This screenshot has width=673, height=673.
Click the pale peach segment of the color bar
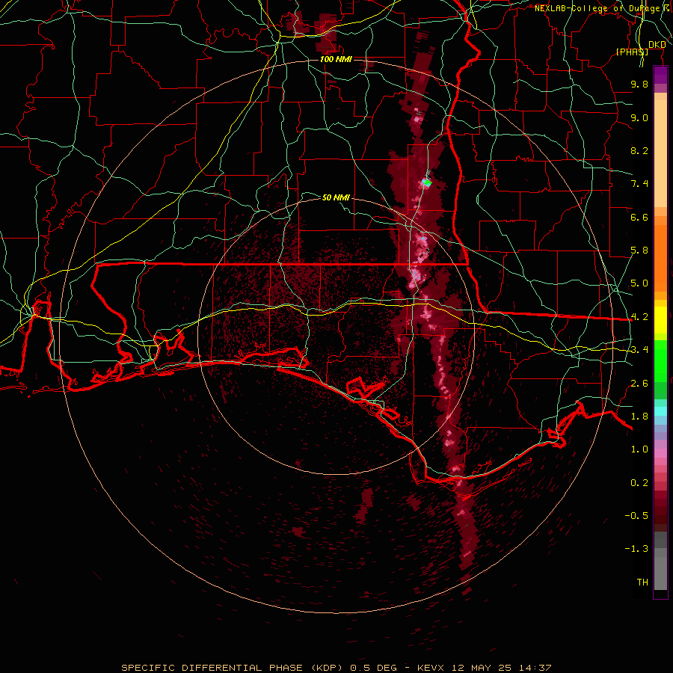(660, 153)
